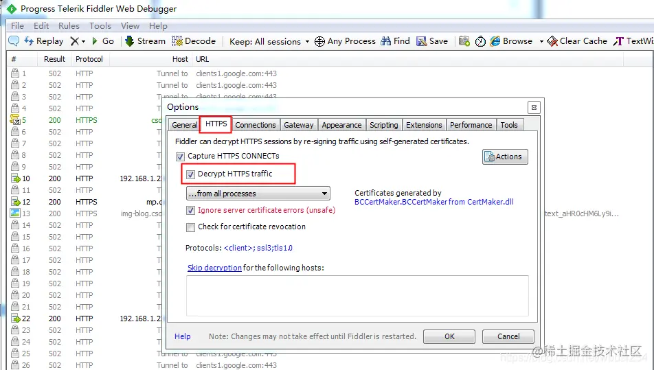Expand the Browse dropdown arrow

point(541,41)
